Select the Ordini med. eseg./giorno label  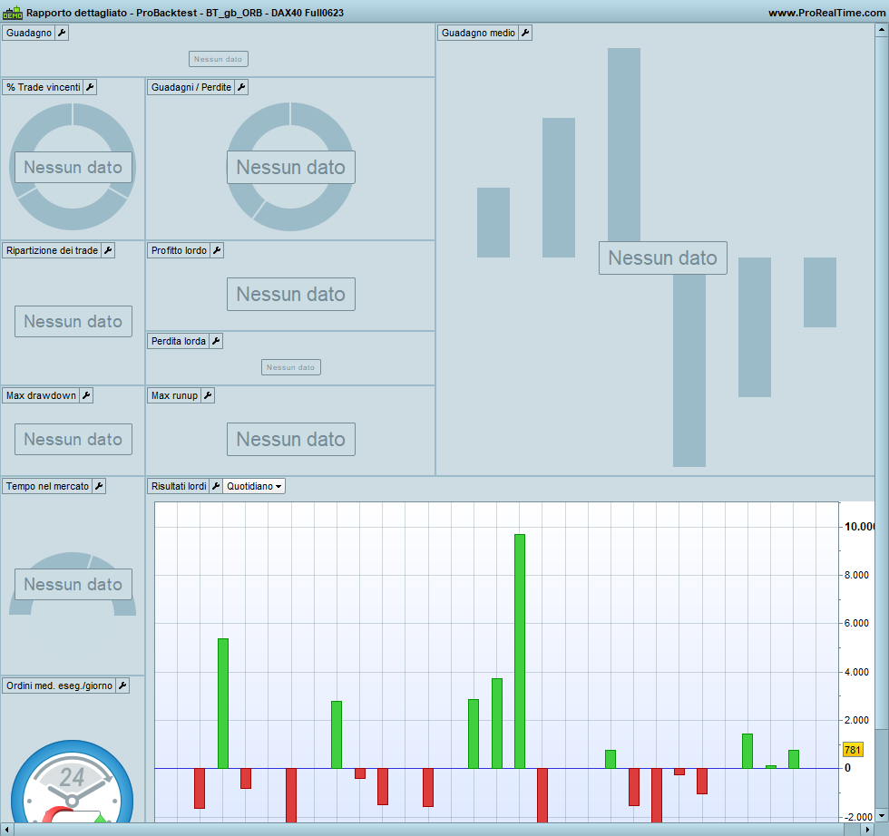[59, 685]
